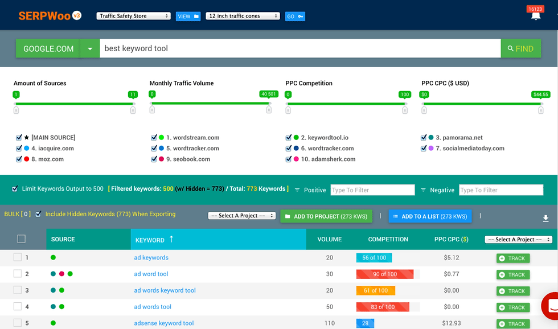Click the Amount of Sources max handle
Screen dimensions: 558x329
tap(133, 110)
